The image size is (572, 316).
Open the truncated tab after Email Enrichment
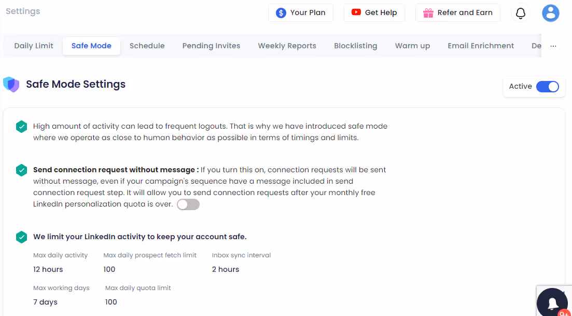(x=538, y=46)
